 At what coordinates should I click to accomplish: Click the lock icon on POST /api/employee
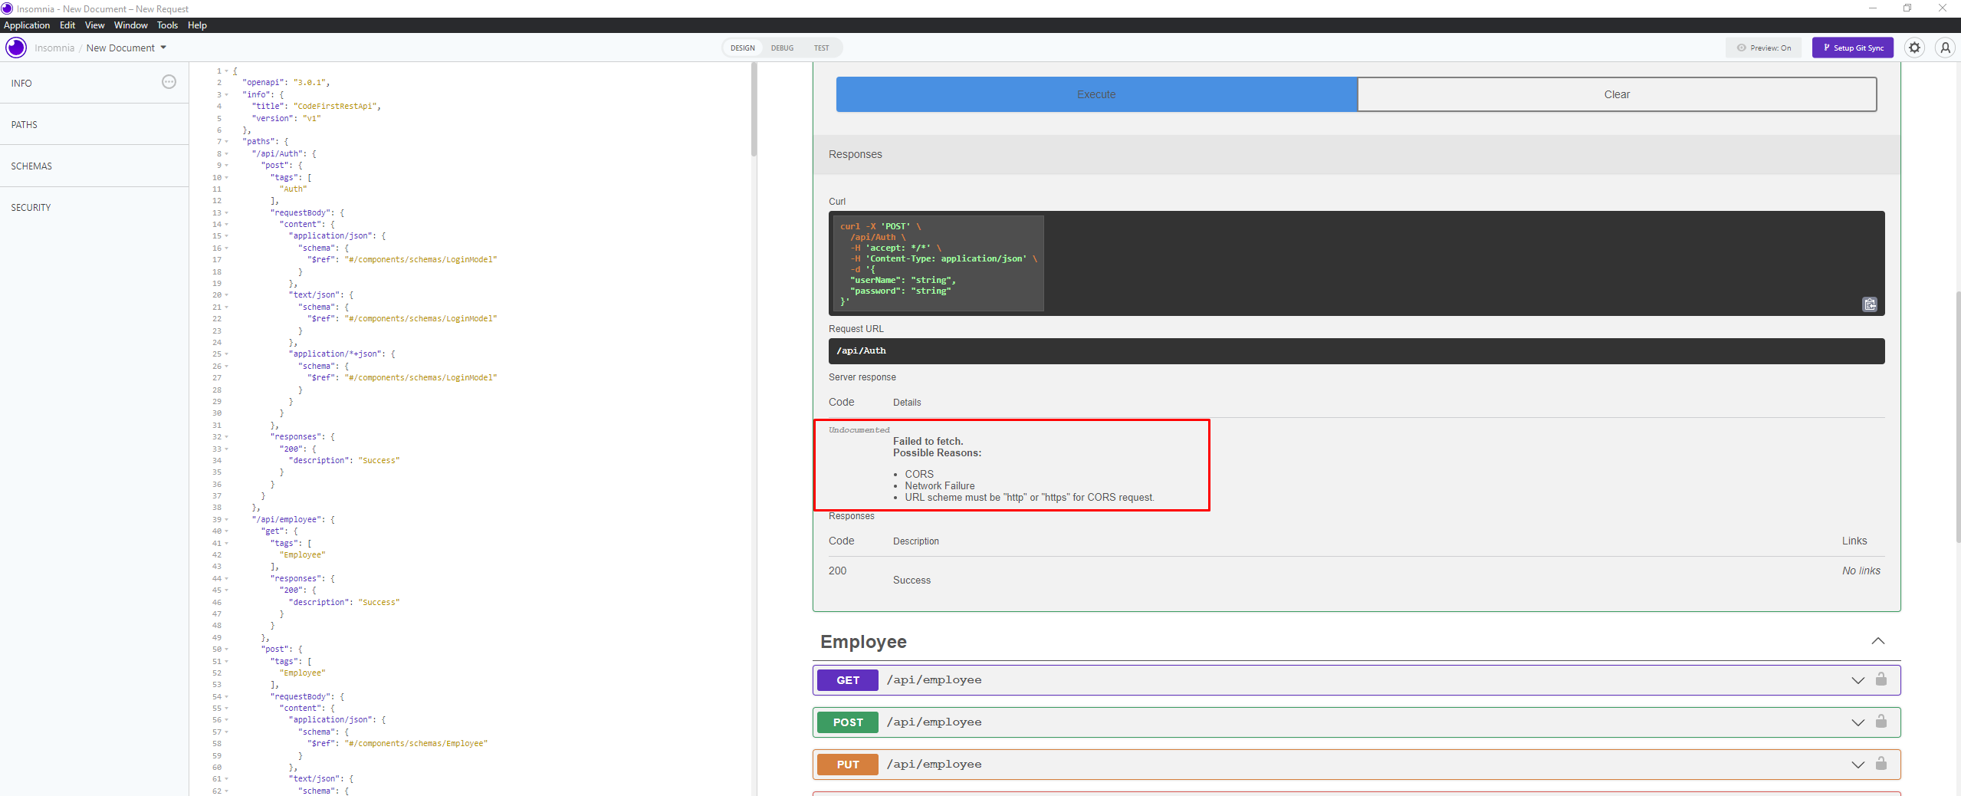1881,722
